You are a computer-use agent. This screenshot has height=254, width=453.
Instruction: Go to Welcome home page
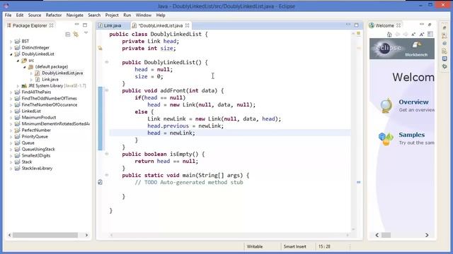pos(389,35)
